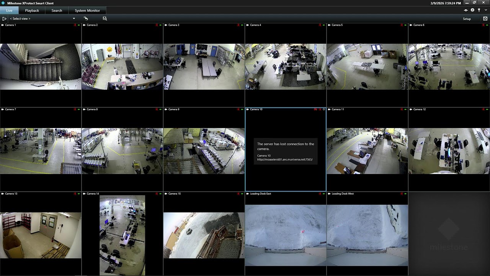
Task: Select the Camera 13 storage room feed
Action: click(x=41, y=235)
